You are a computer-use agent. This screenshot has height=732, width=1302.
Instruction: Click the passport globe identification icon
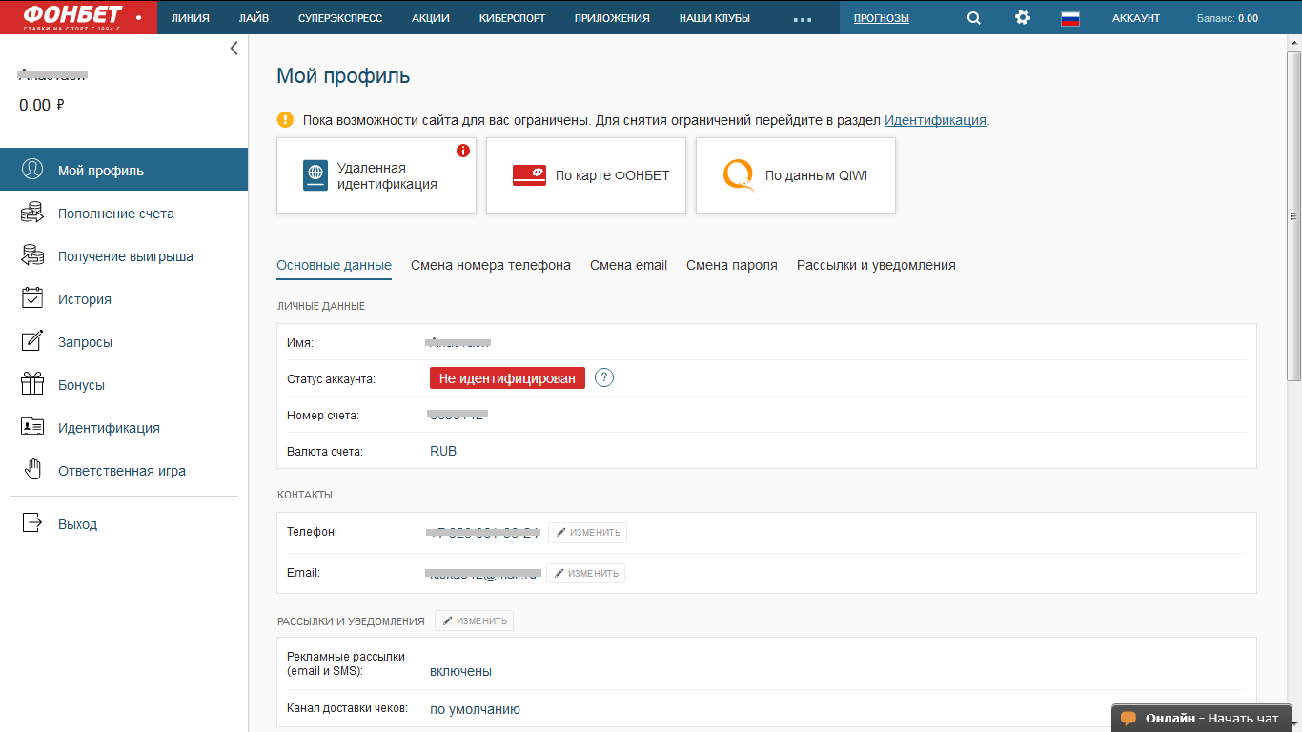(315, 175)
